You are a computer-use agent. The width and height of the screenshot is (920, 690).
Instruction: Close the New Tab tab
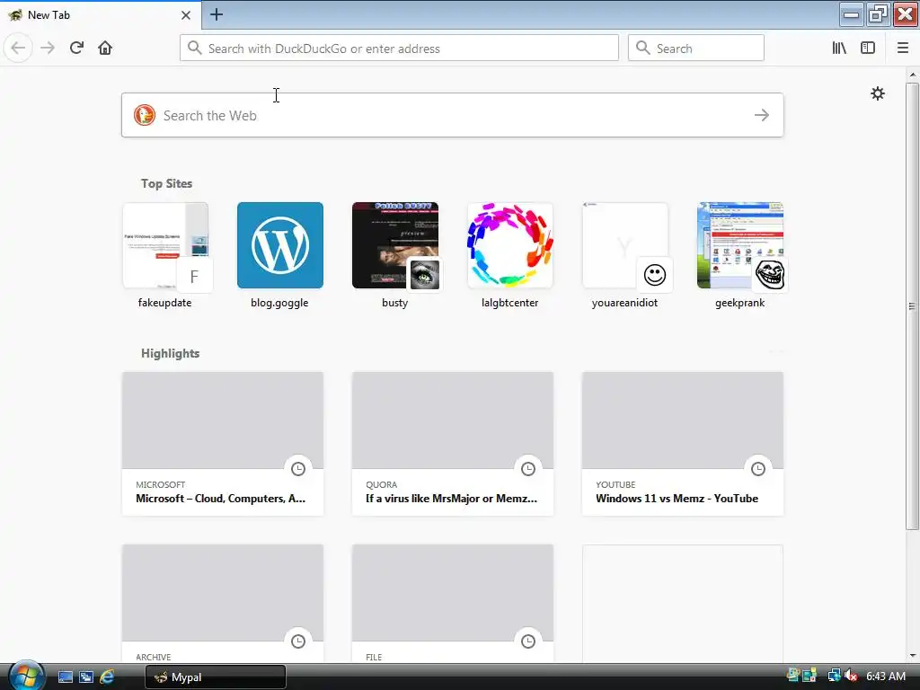[186, 15]
